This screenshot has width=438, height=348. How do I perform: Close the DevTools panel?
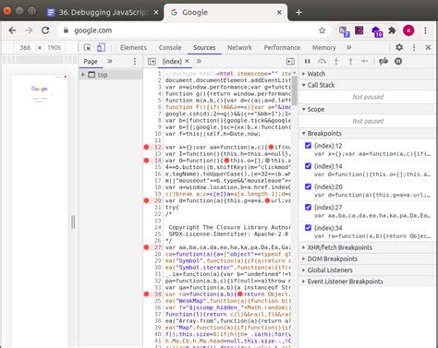click(428, 47)
